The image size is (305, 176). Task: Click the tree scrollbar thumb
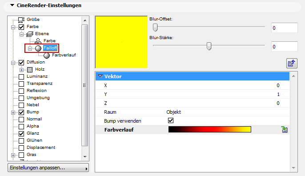click(x=84, y=85)
